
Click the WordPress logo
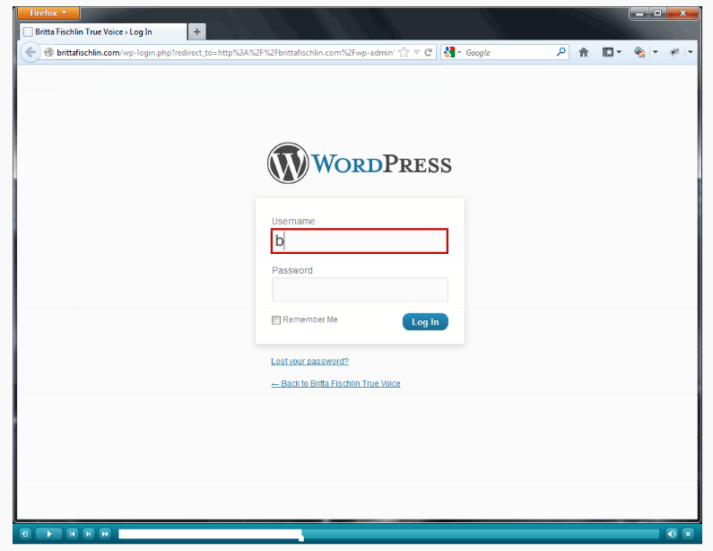point(360,163)
